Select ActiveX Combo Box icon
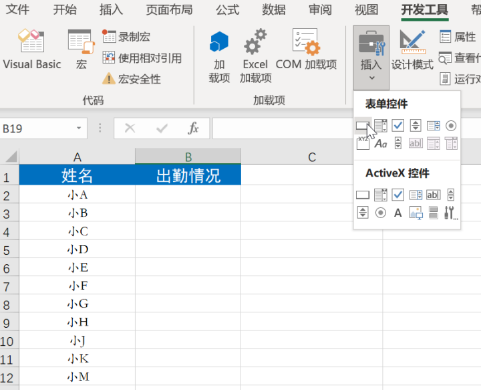Screen dimensions: 481x390 380,195
